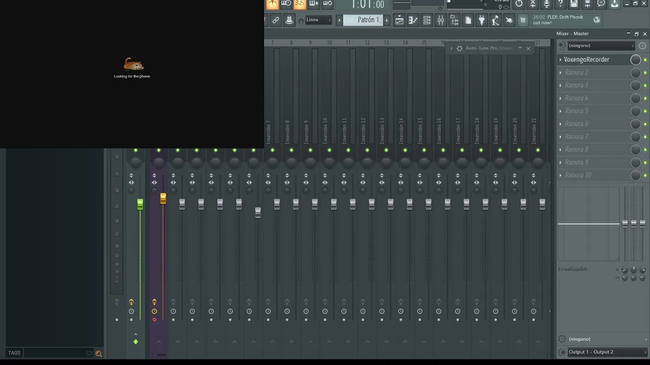This screenshot has height=365, width=650.
Task: Open the undo history icon
Action: click(x=519, y=4)
